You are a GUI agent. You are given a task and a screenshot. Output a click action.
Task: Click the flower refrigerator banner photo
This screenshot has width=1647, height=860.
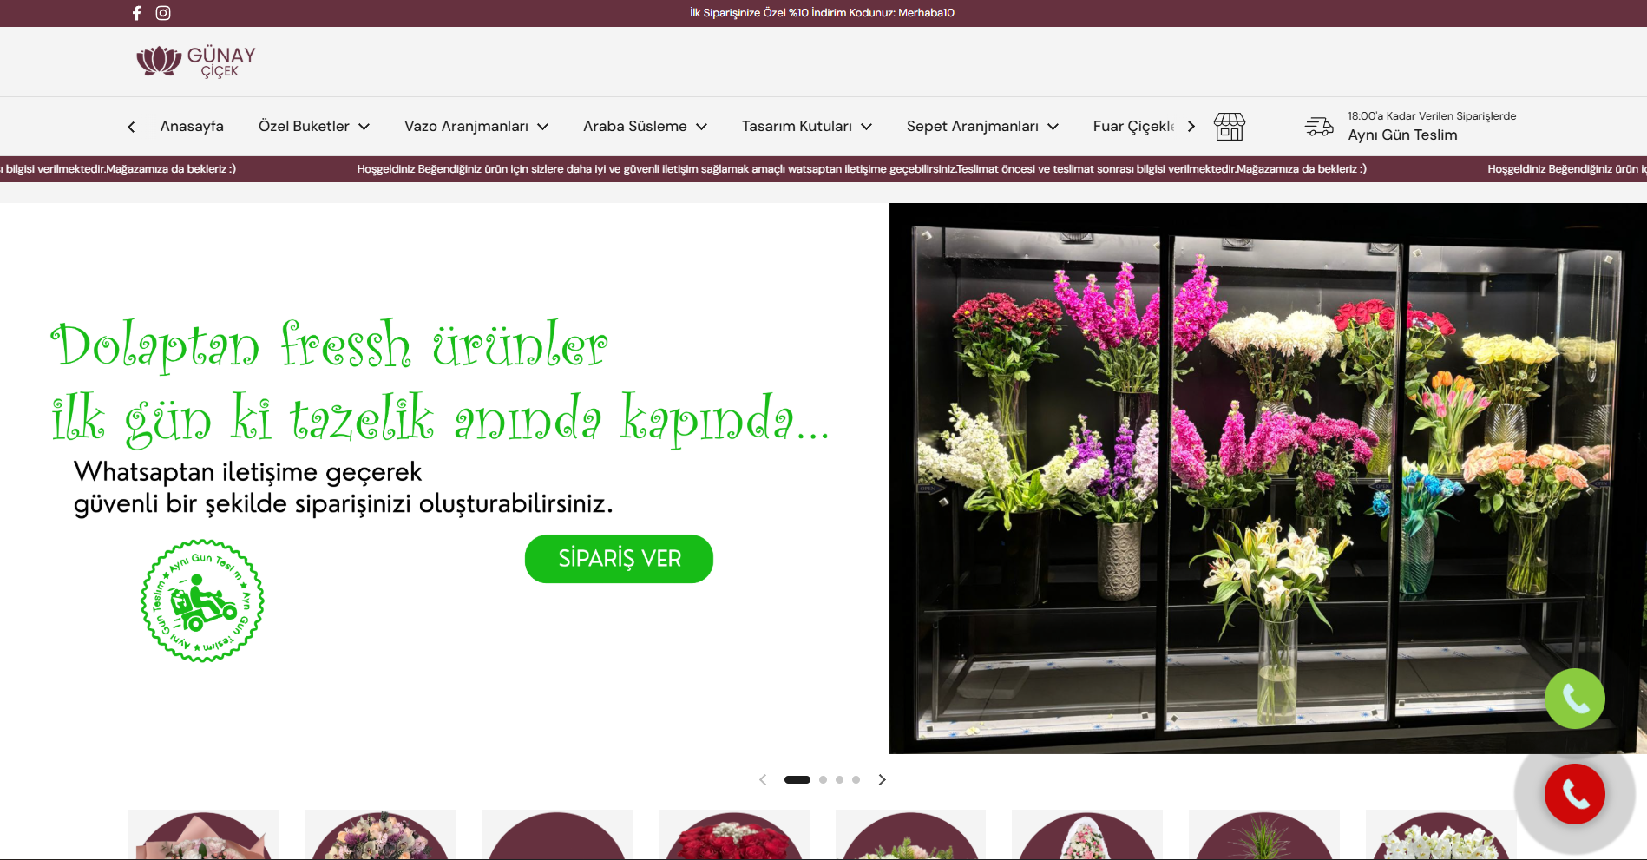tap(1268, 478)
